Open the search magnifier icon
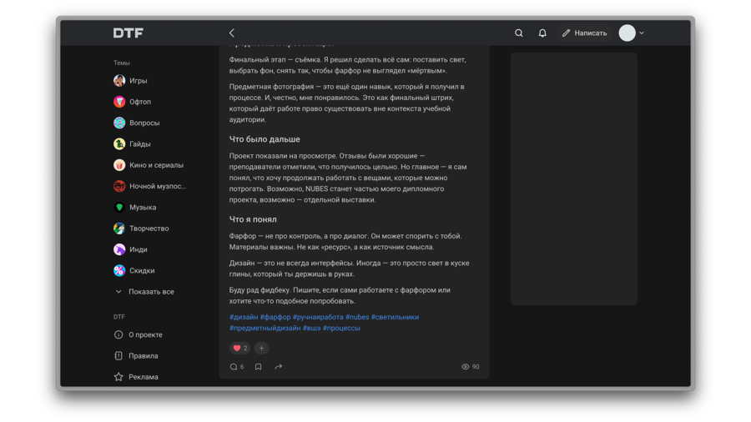Viewport: 751px width, 422px height. [519, 33]
